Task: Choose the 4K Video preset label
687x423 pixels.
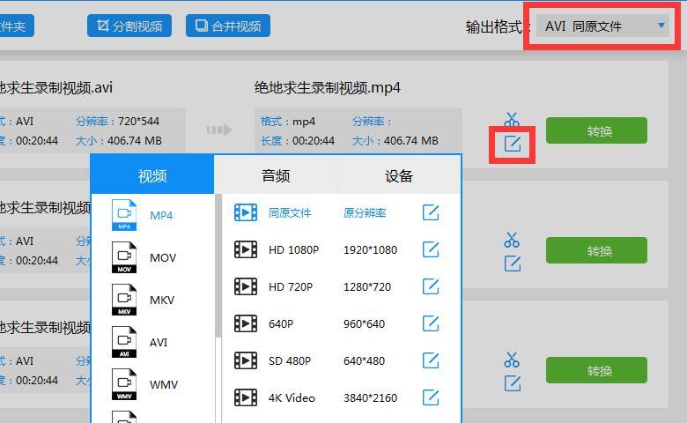Action: coord(292,398)
